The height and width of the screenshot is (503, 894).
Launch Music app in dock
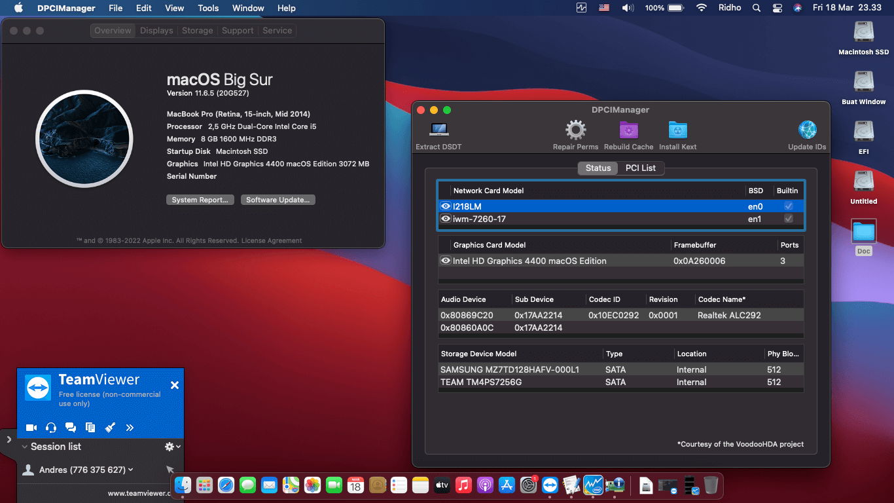point(463,485)
